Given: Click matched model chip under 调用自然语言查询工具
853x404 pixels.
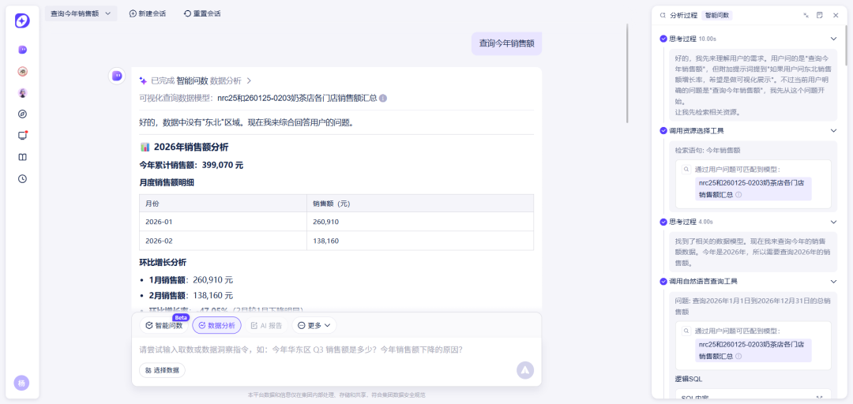Looking at the screenshot, I should click(753, 350).
